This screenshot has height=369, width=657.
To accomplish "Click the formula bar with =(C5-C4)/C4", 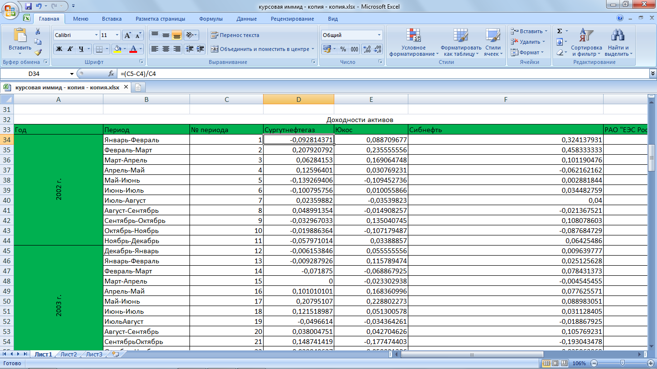I will click(382, 74).
